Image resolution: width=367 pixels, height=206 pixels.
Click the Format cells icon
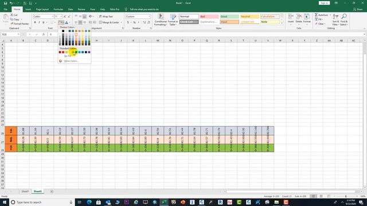click(307, 17)
